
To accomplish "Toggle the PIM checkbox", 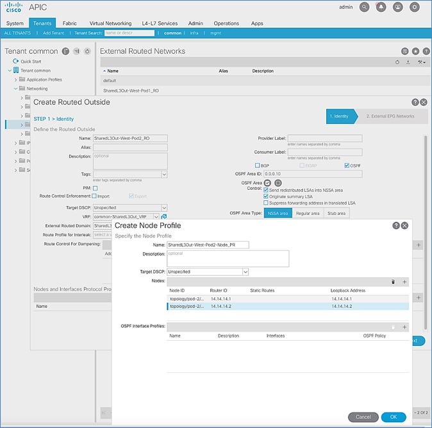I will 96,188.
